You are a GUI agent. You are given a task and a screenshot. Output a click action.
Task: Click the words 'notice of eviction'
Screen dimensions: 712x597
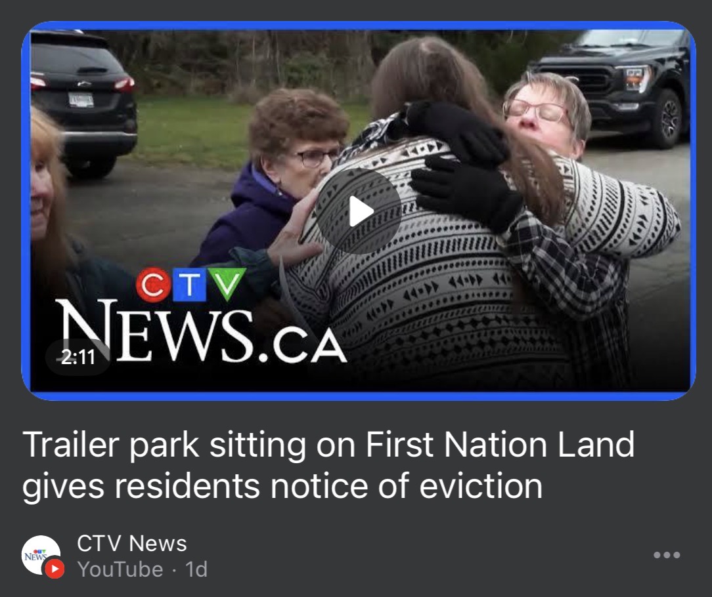(407, 486)
